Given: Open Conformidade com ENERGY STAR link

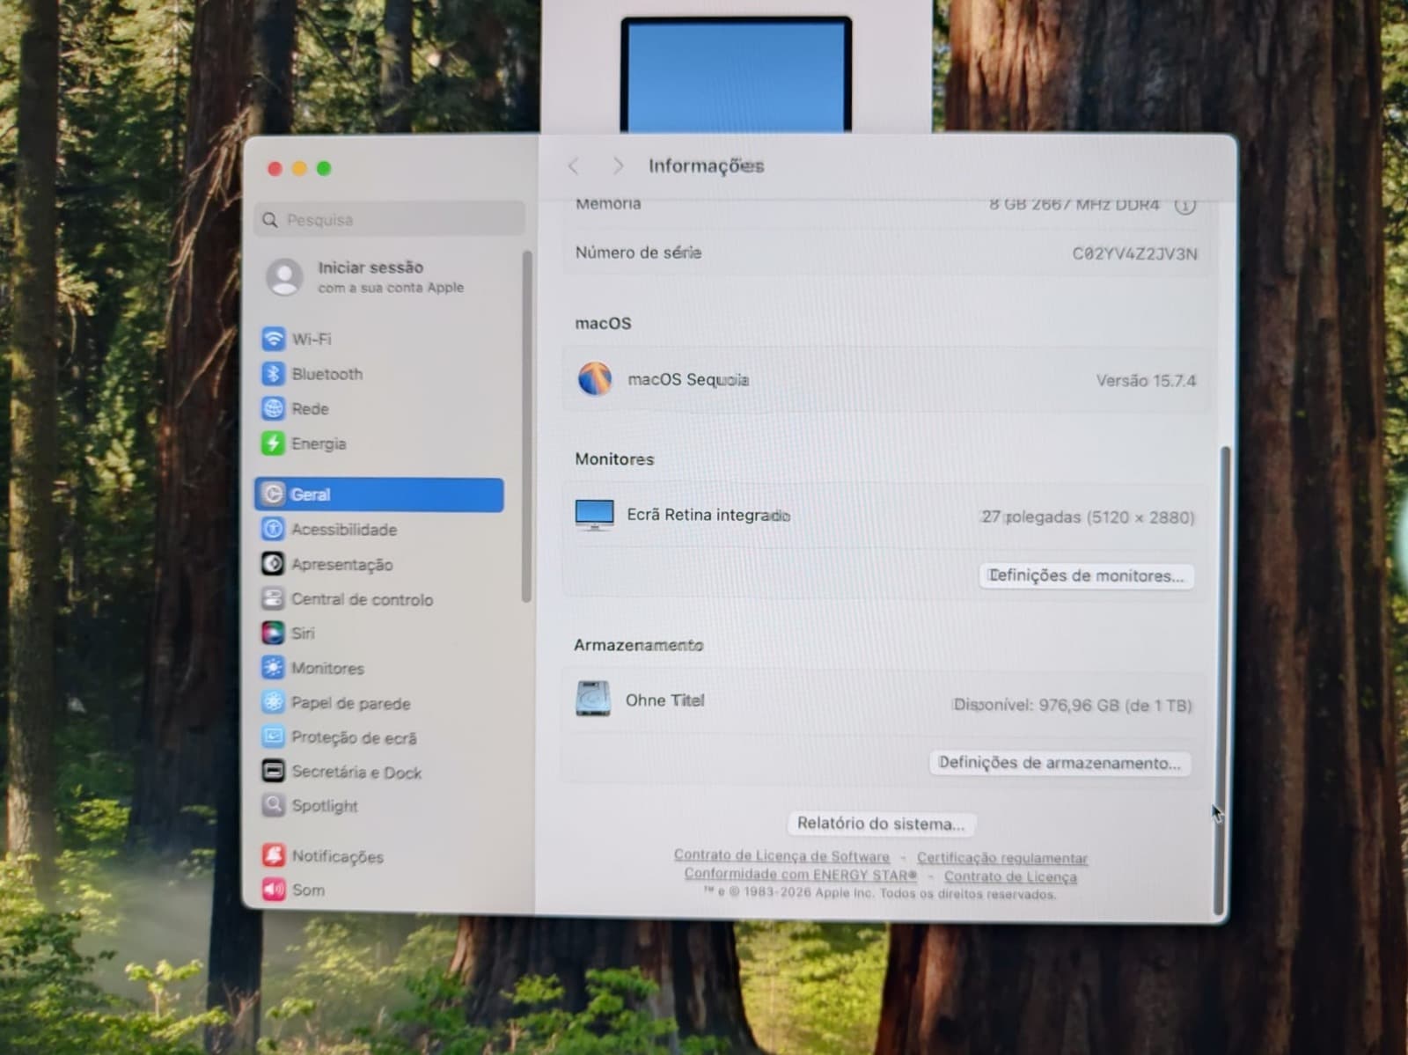Looking at the screenshot, I should pyautogui.click(x=801, y=875).
